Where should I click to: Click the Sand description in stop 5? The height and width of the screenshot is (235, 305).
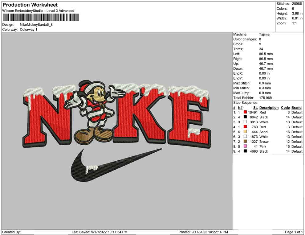(x=263, y=132)
